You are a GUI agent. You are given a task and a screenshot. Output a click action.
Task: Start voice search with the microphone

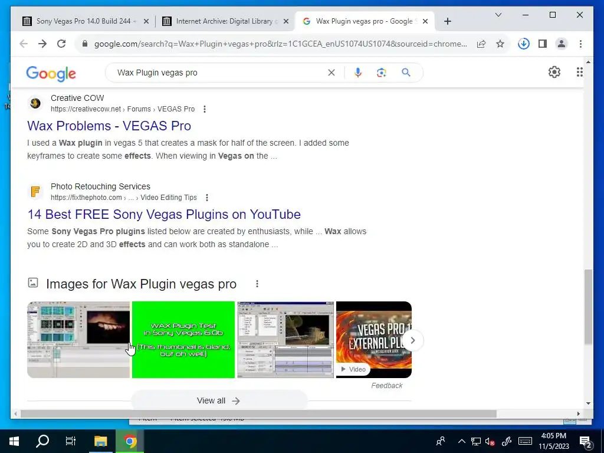click(x=358, y=73)
